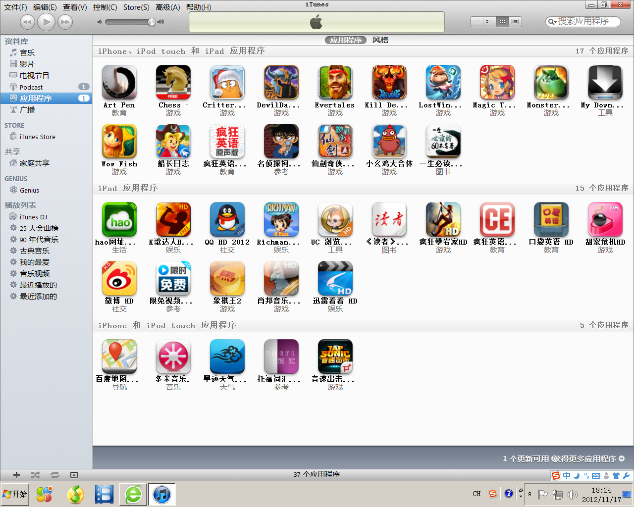The image size is (634, 507).
Task: Click the 口袋英语 HD app icon
Action: point(551,219)
